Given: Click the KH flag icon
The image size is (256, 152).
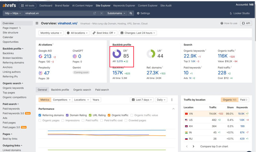Looking at the screenshot, I should 186,126.
